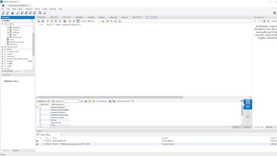
Task: Select the Result Grid side panel button
Action: (x=248, y=104)
